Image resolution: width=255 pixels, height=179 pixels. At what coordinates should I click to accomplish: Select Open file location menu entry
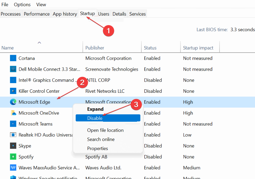coord(105,130)
